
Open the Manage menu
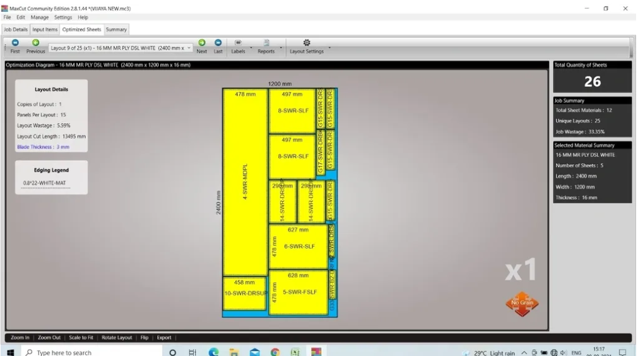[39, 18]
